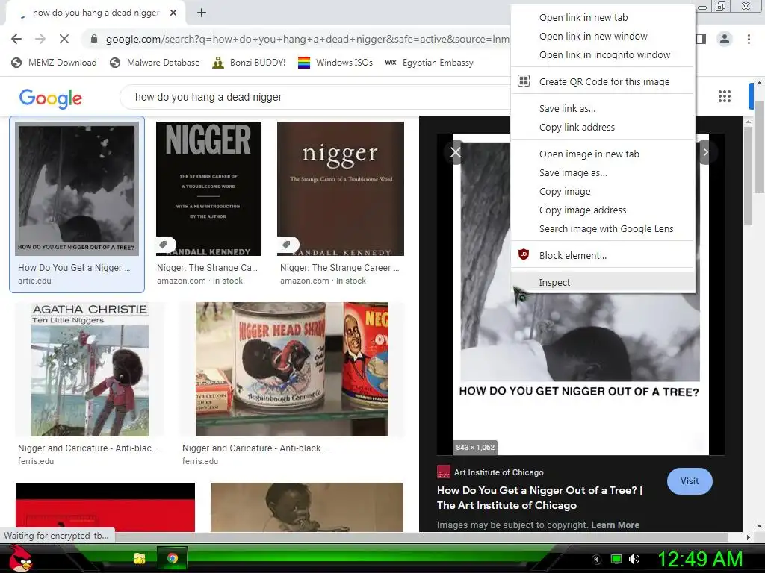Click the 12:49 AM taskbar clock
This screenshot has height=573, width=765.
pos(700,560)
